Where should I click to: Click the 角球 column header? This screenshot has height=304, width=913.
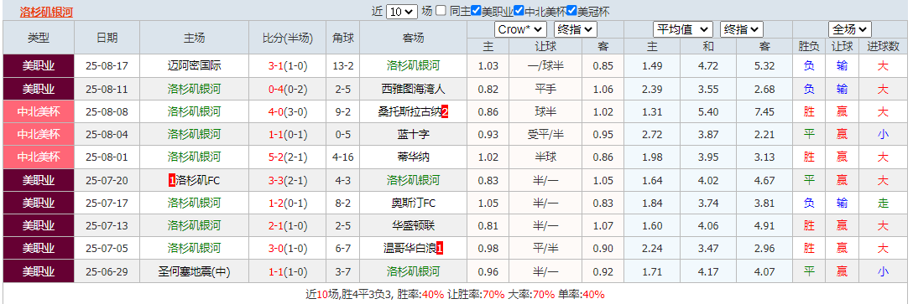tap(343, 38)
